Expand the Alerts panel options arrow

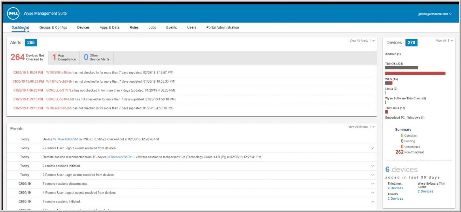tap(374, 41)
